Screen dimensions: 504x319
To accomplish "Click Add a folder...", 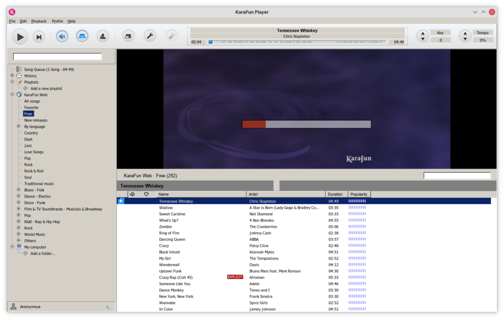I will click(42, 254).
